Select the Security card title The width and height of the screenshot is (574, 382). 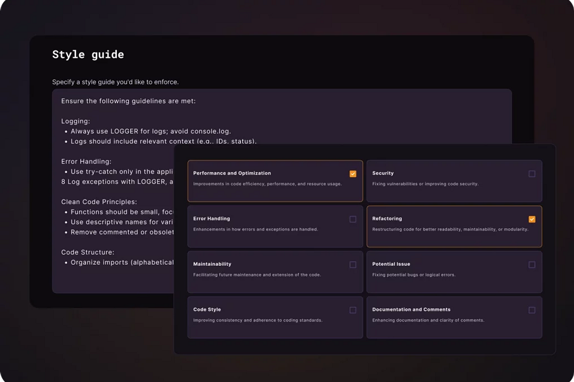click(x=383, y=173)
